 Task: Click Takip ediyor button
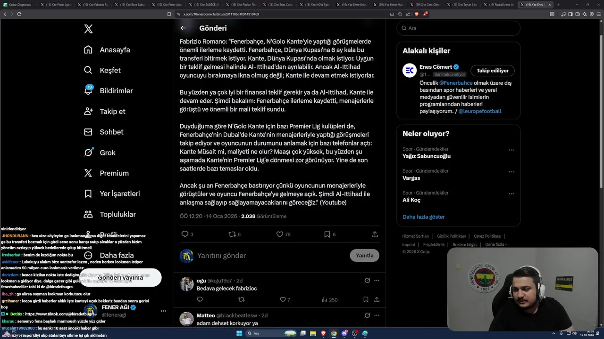(x=492, y=71)
